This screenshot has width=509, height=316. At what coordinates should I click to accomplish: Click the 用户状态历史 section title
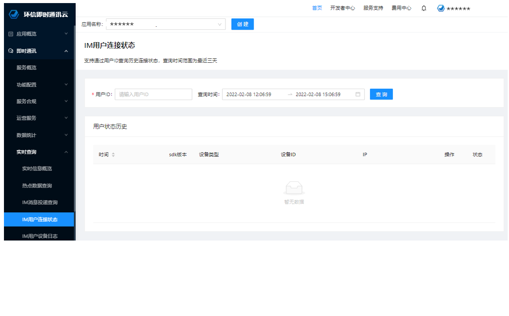[x=110, y=126]
